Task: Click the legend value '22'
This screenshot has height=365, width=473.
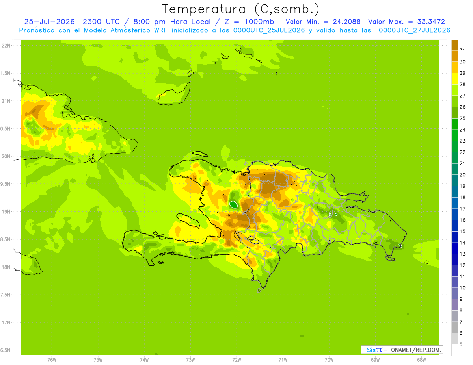Action: tap(462, 152)
